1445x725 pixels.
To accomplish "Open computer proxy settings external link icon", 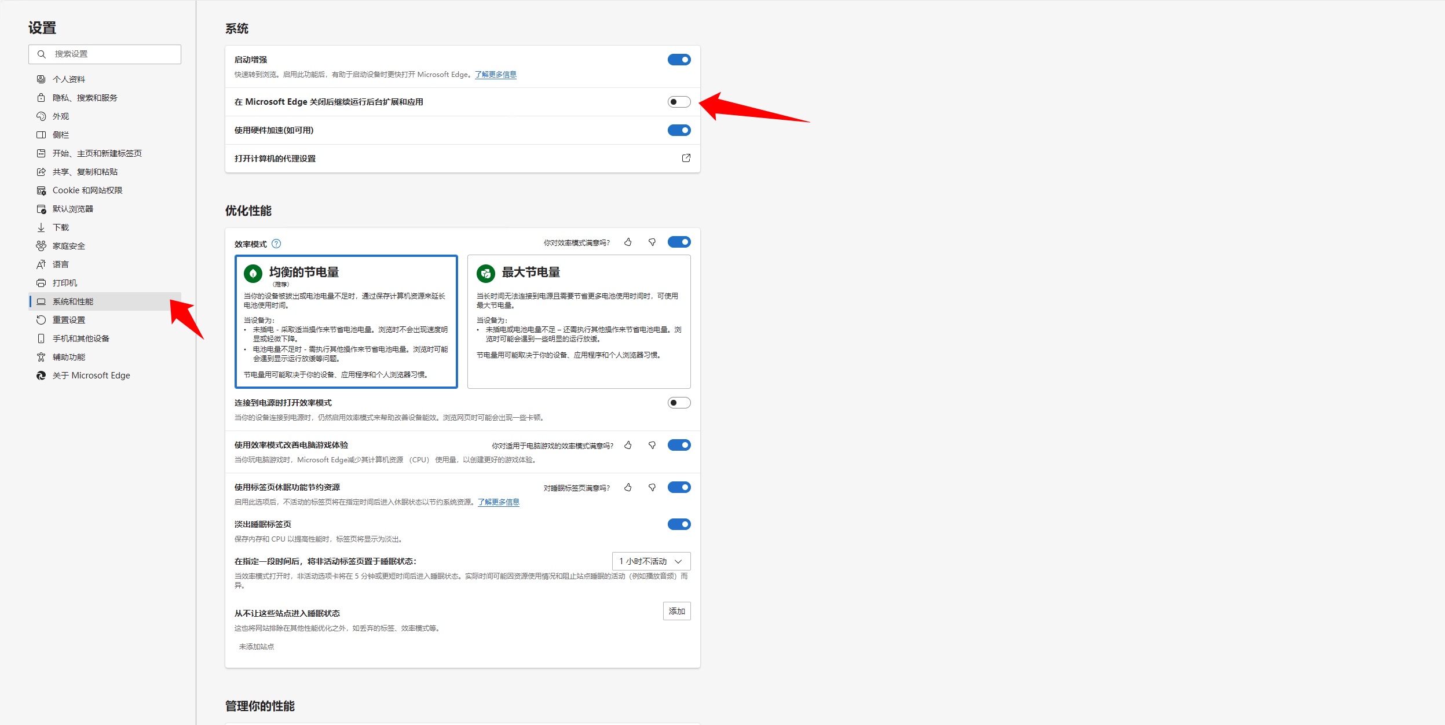I will (x=686, y=158).
